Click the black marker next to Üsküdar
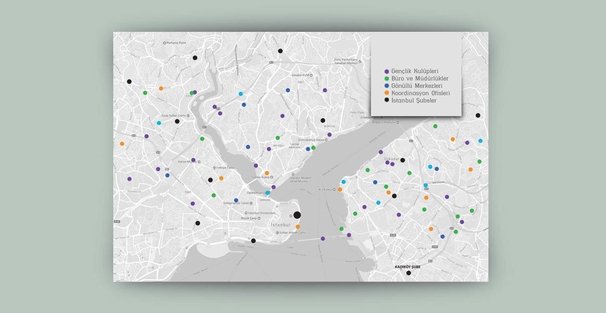The image size is (606, 313). click(x=402, y=160)
